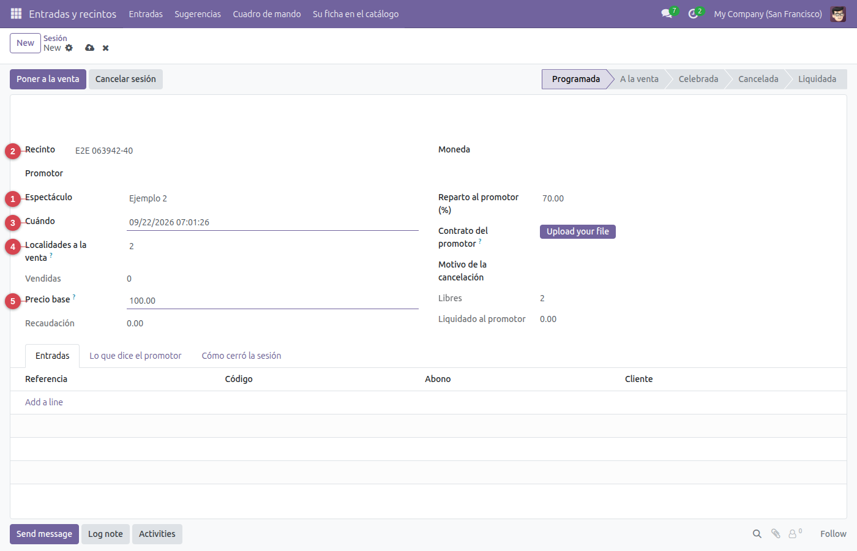Viewport: 857px width, 551px height.
Task: Set status to Liquidada
Action: click(x=817, y=79)
